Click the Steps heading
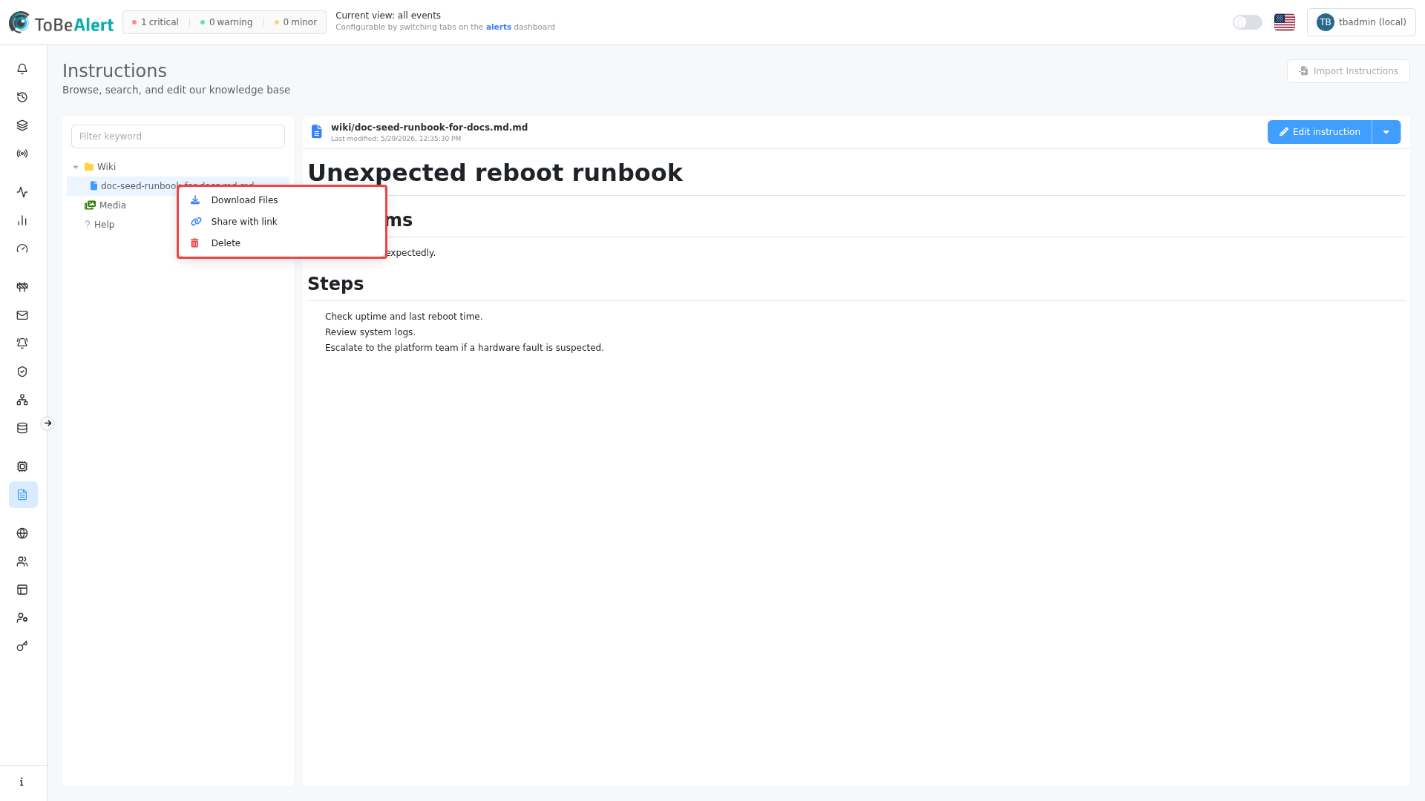This screenshot has width=1425, height=801. (x=335, y=284)
